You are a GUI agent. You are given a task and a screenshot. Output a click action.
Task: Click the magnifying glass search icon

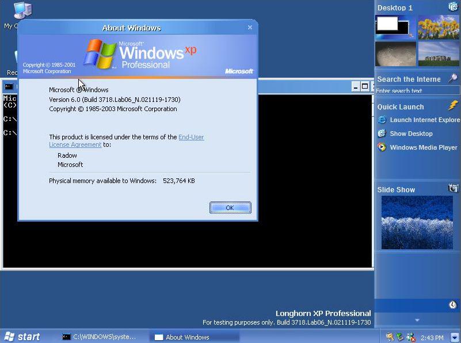point(454,77)
